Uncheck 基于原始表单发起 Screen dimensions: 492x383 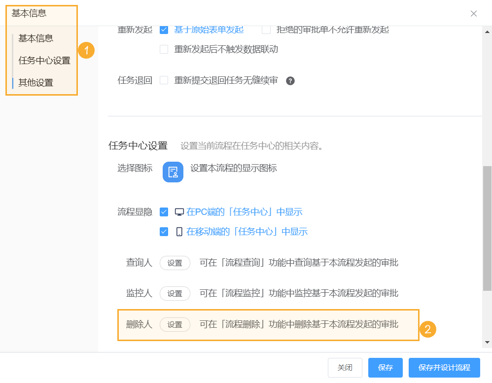click(x=164, y=30)
